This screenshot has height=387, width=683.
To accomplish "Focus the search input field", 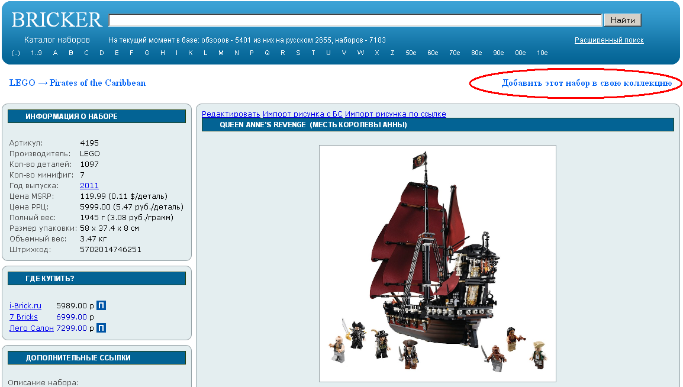I will pyautogui.click(x=356, y=20).
